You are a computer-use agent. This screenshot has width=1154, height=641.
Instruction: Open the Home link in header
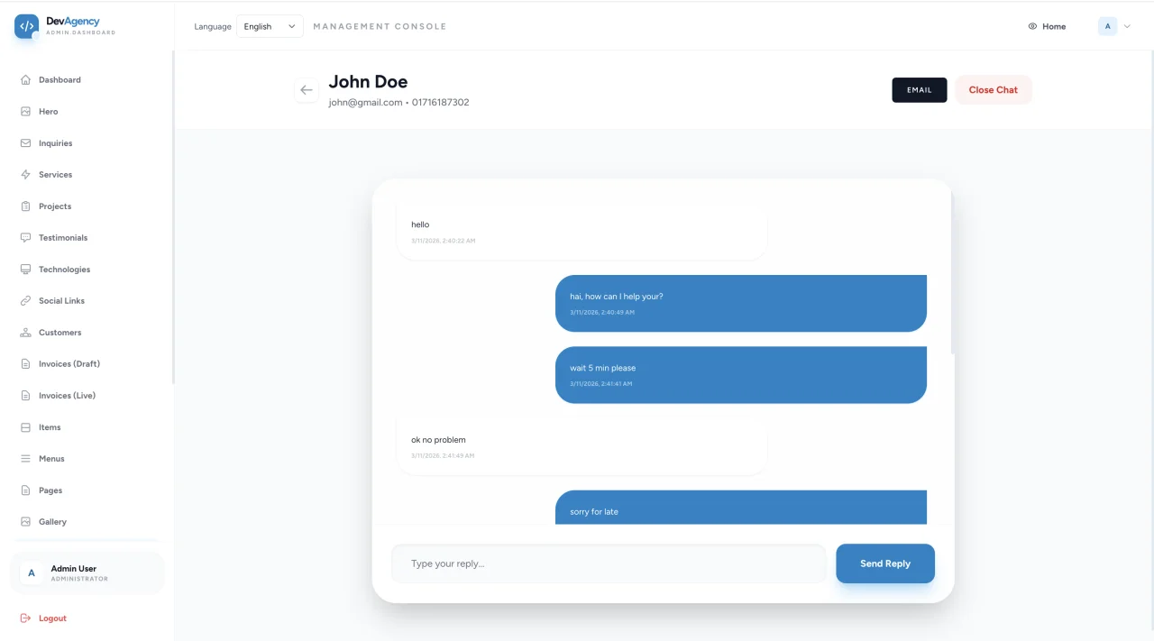coord(1047,27)
